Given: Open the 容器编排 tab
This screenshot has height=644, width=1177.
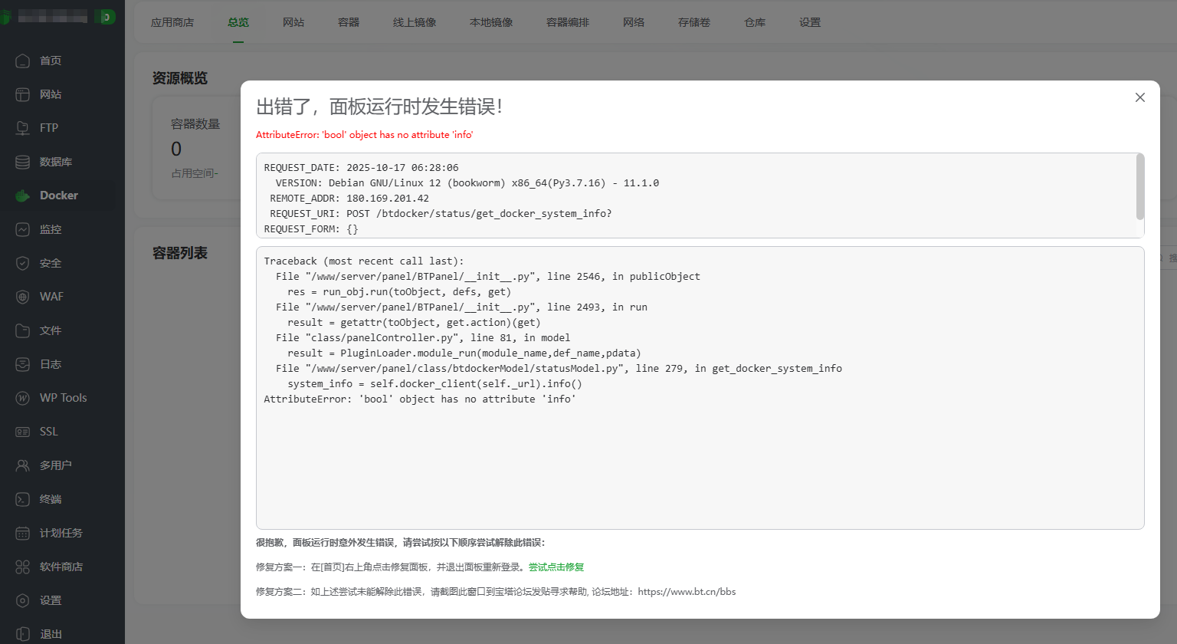Looking at the screenshot, I should [x=568, y=22].
